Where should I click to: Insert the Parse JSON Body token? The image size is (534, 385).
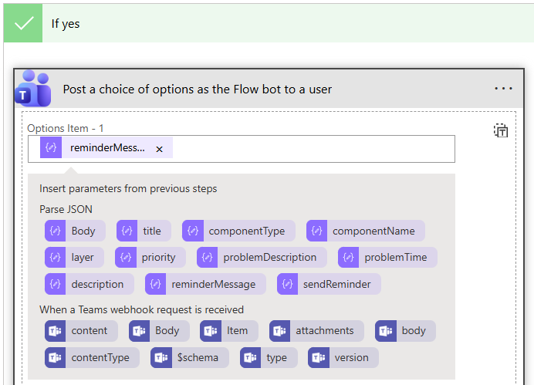coord(75,231)
